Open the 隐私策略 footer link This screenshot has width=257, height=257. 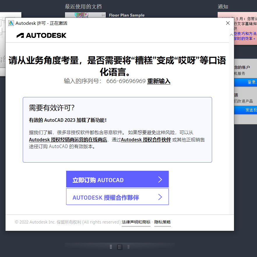162,222
